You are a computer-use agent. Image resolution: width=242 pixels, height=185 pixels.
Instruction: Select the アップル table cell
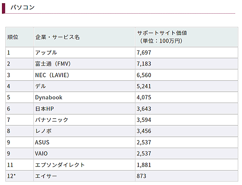pos(46,53)
